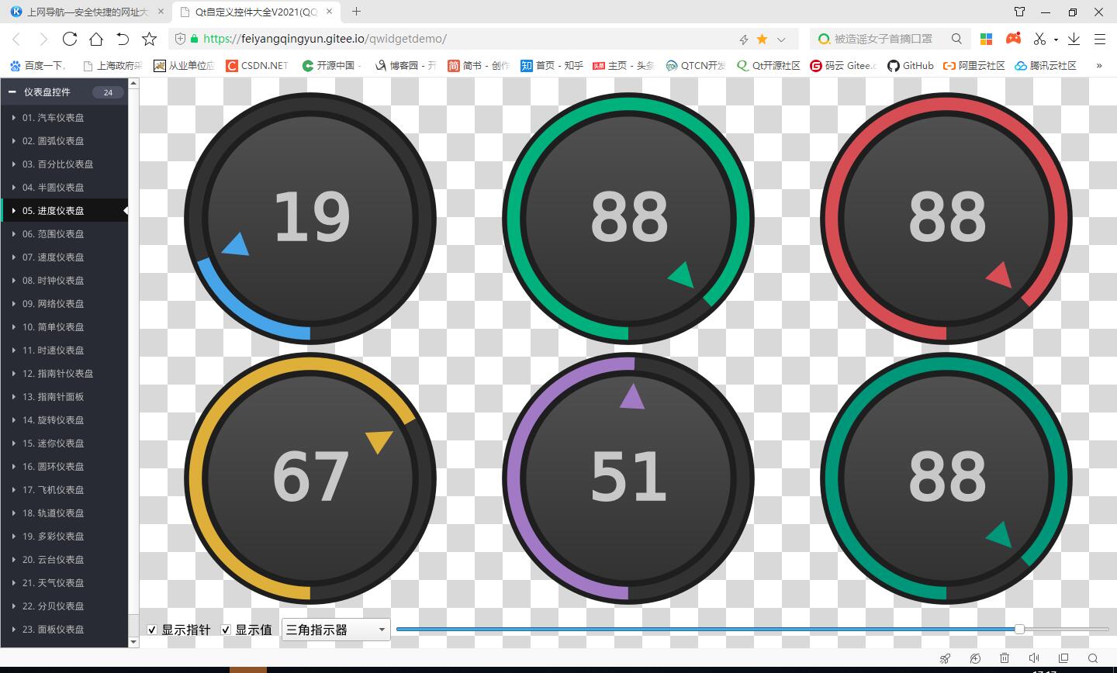
Task: Click the trash bin icon in status bar
Action: click(x=1005, y=658)
